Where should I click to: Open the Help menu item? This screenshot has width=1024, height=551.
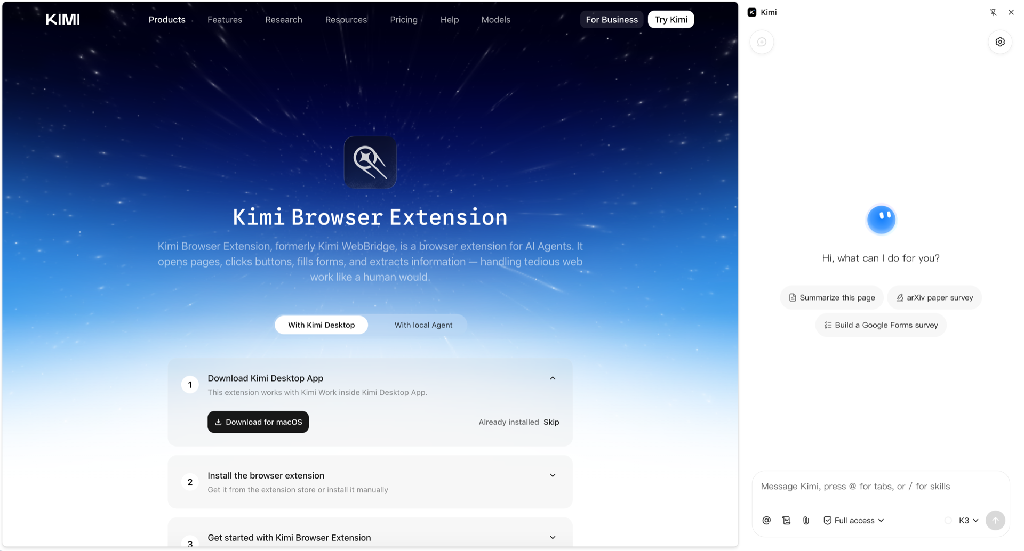coord(449,20)
